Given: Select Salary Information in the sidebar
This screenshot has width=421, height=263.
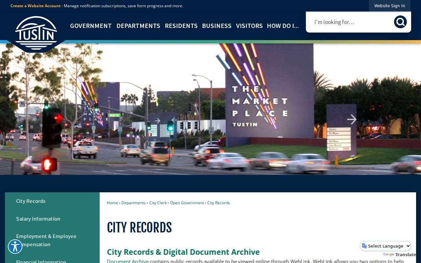Looking at the screenshot, I should [52, 219].
